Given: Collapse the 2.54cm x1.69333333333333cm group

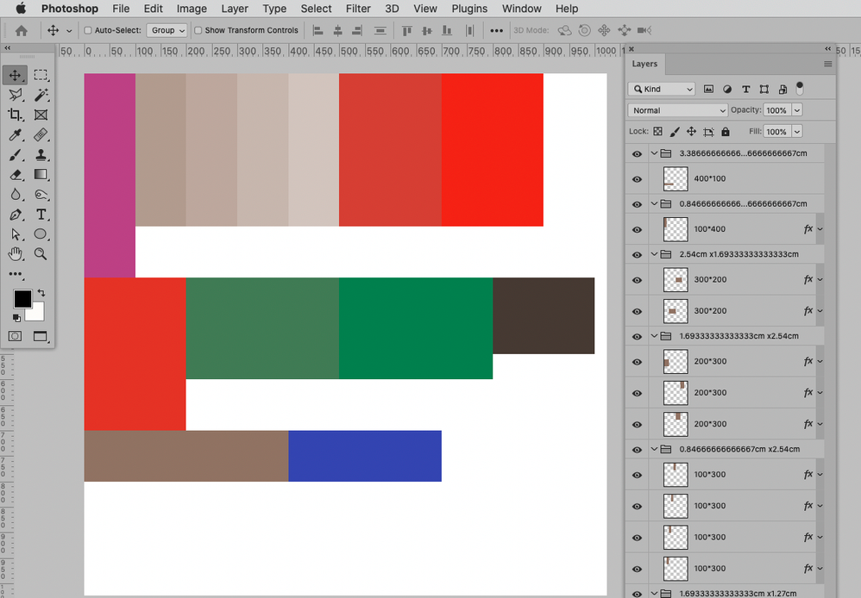Looking at the screenshot, I should coord(654,254).
